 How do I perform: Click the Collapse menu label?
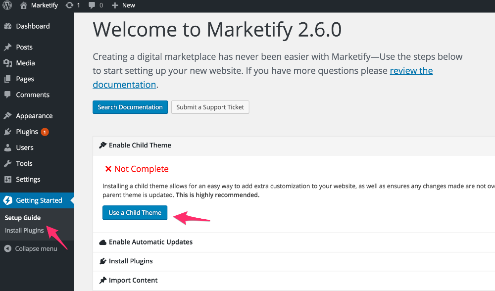tap(36, 249)
